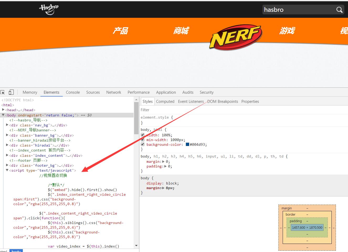Viewport: 348px width, 252px height.
Task: Open the Application tab
Action: (x=166, y=92)
